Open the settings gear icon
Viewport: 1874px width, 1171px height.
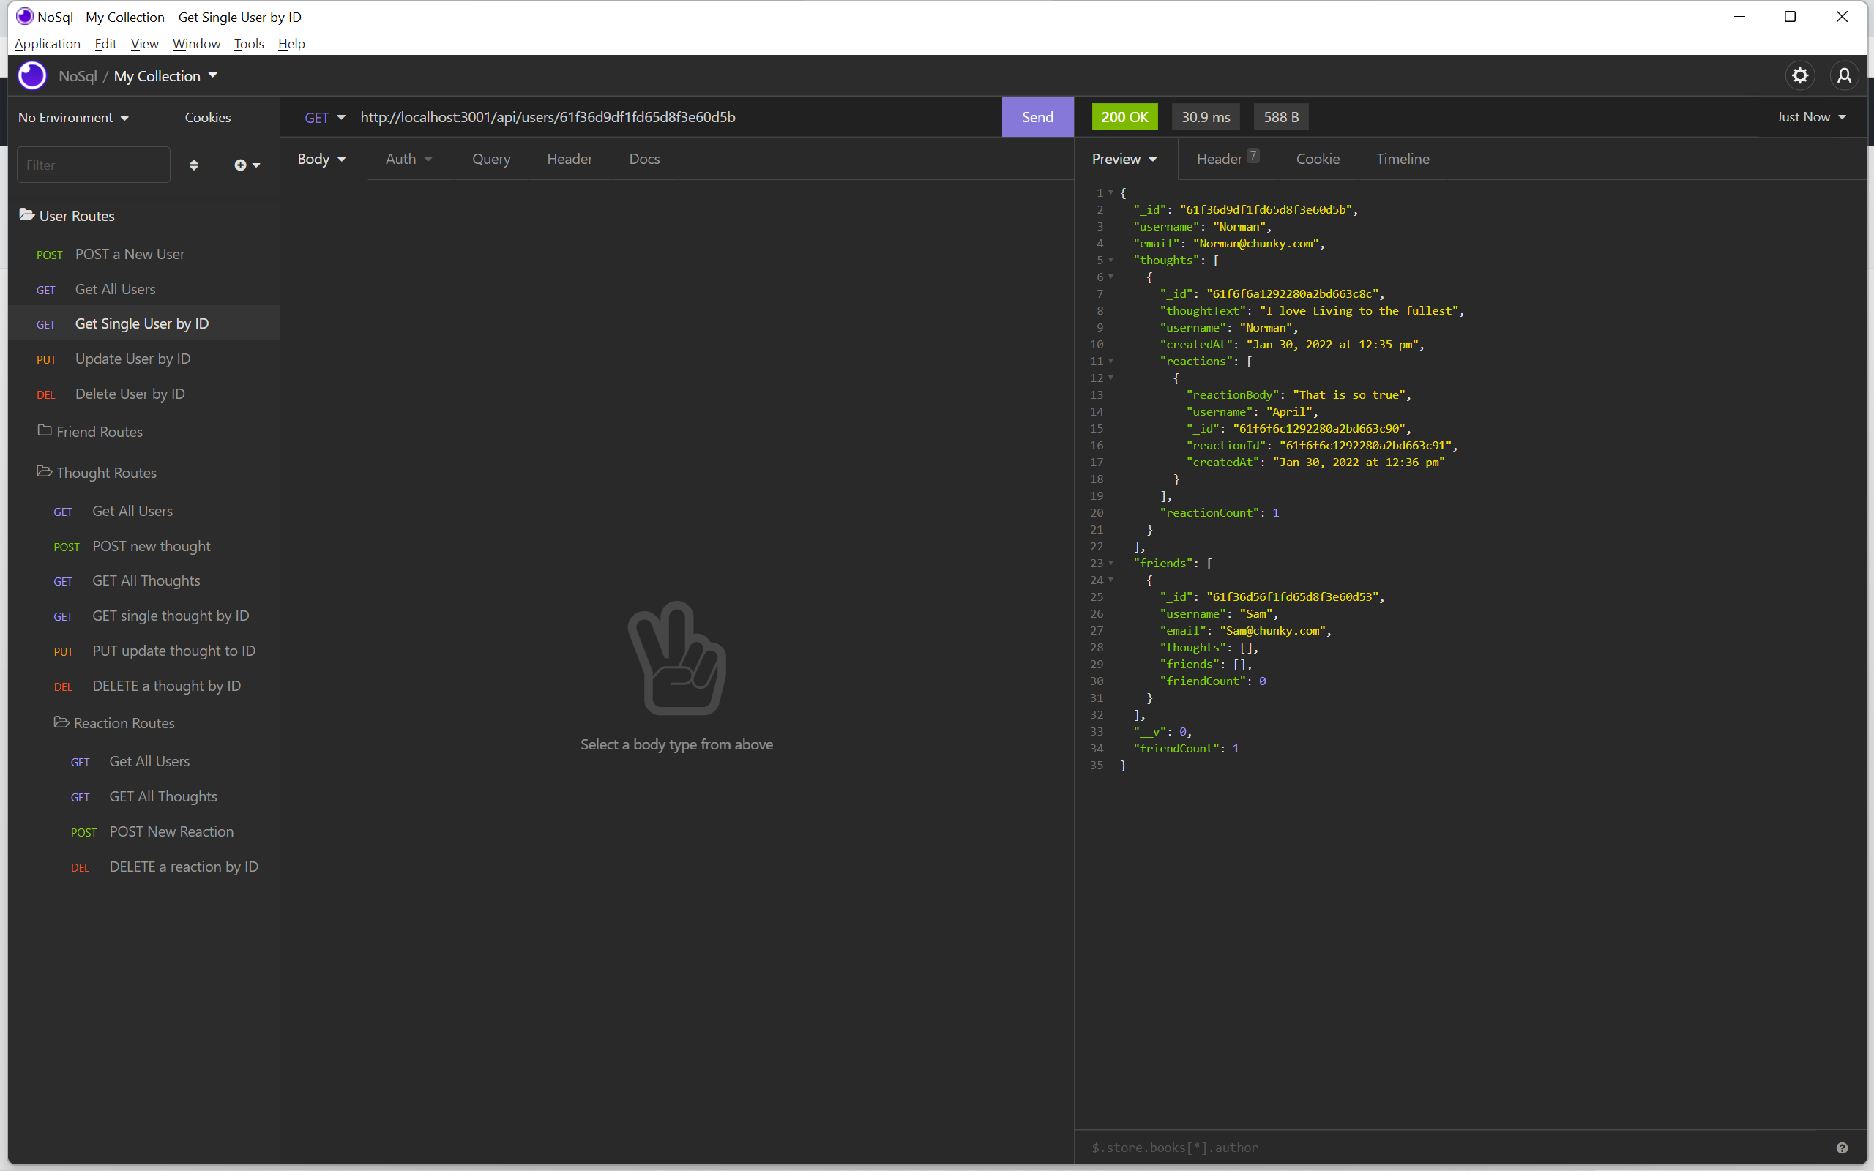(x=1799, y=75)
